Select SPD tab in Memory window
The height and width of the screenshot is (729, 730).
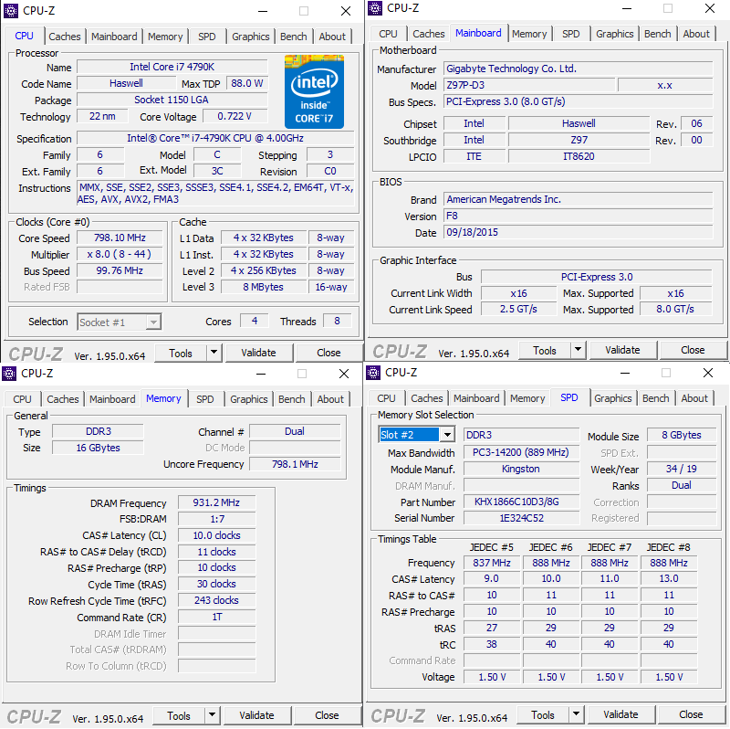(x=204, y=399)
